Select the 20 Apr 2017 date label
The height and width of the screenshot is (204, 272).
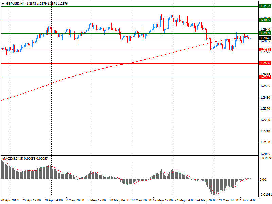(x=10, y=200)
